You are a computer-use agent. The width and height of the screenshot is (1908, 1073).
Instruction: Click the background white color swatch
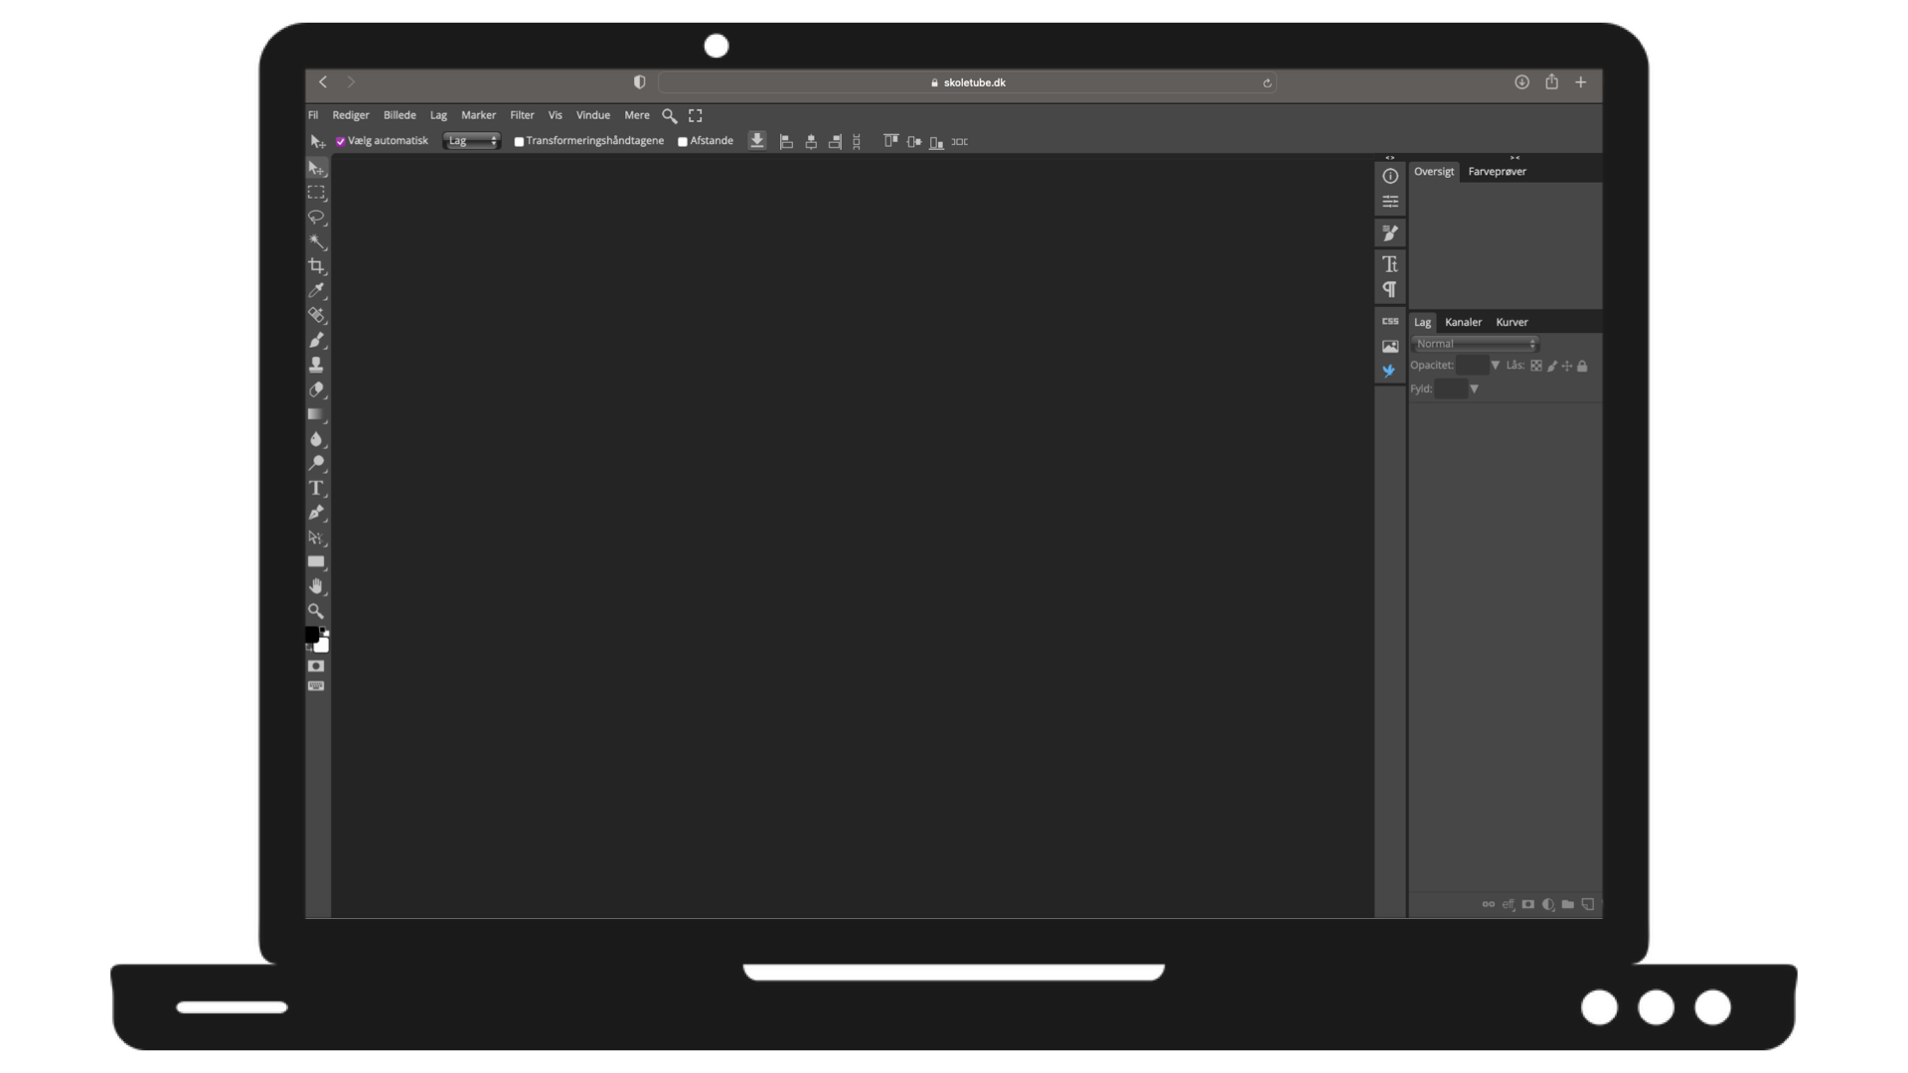tap(323, 646)
